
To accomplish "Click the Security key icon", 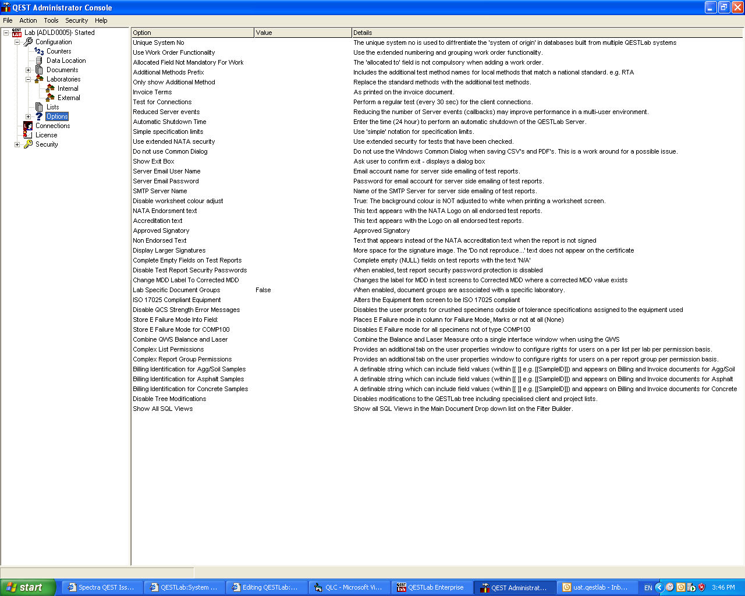I will (x=28, y=144).
